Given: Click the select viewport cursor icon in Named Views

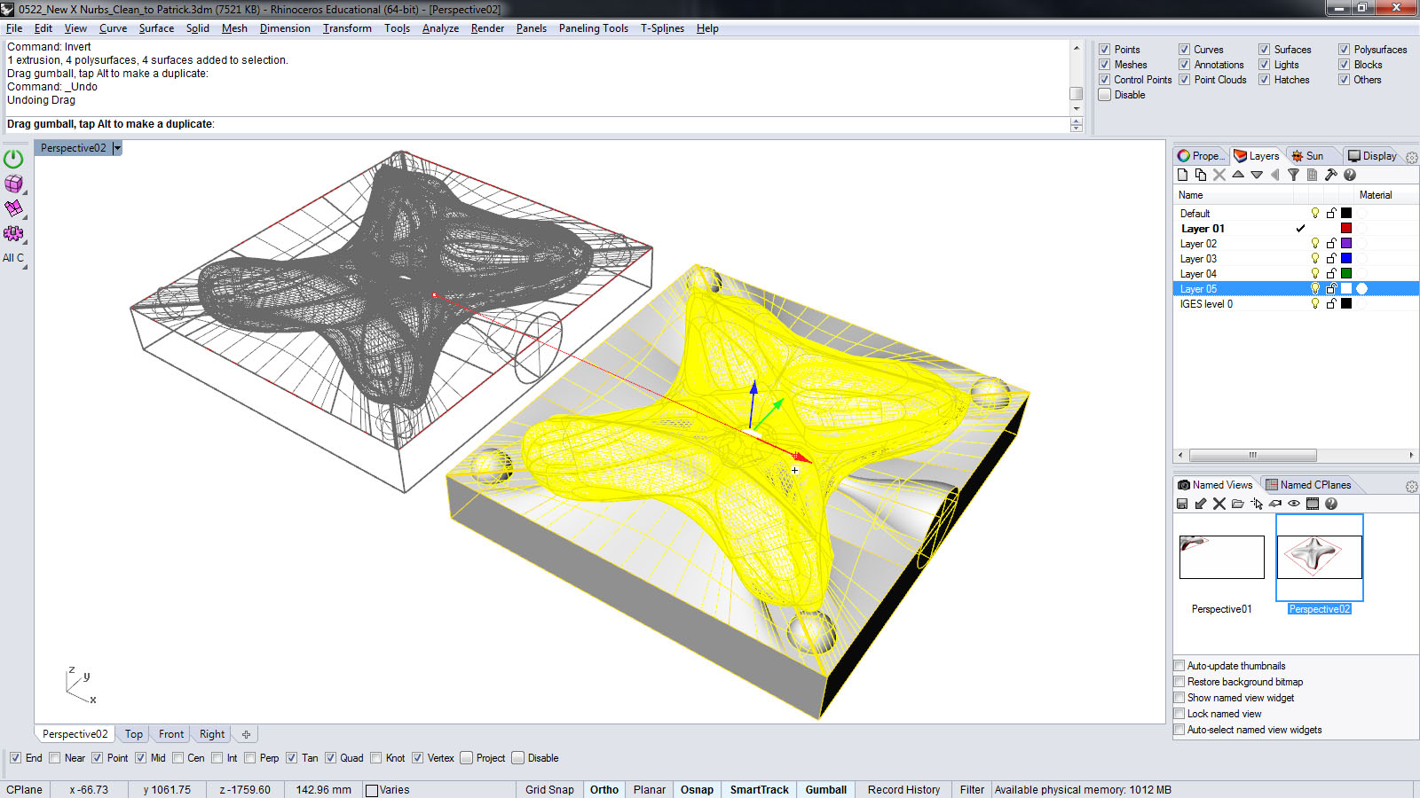Looking at the screenshot, I should [x=1257, y=504].
